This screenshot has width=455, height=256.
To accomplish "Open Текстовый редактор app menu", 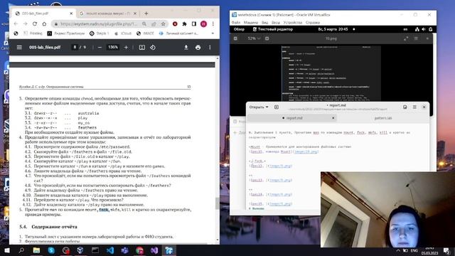I will 273,29.
